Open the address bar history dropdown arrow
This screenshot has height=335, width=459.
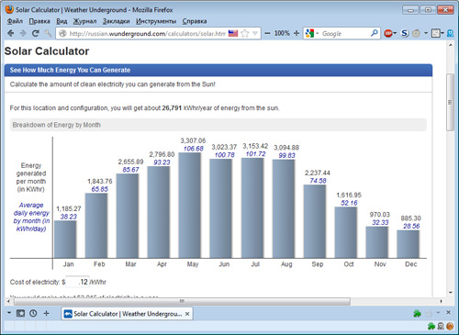[255, 33]
